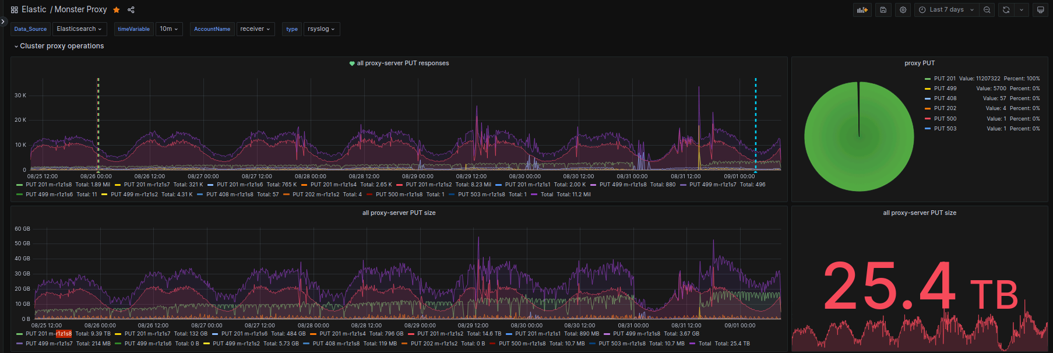
Task: Open the 'all proxy-server PUT responses' panel menu
Action: point(403,63)
